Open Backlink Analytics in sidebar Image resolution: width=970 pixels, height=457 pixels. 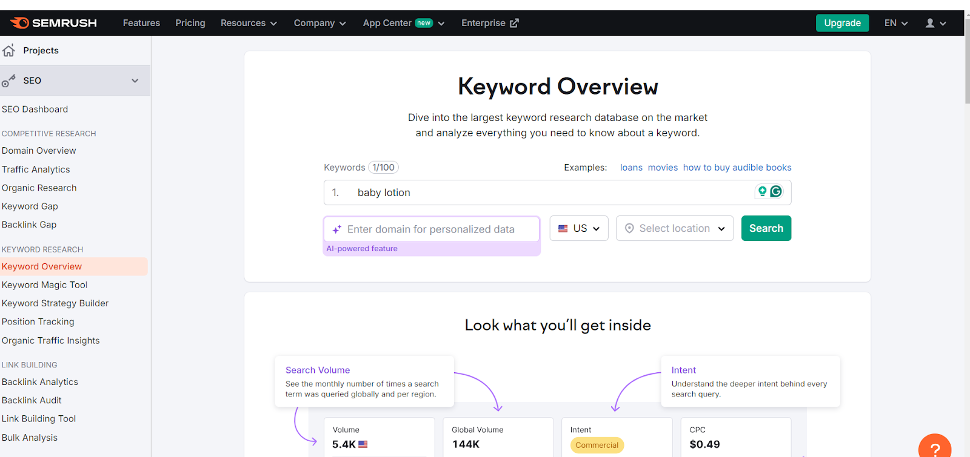point(40,382)
